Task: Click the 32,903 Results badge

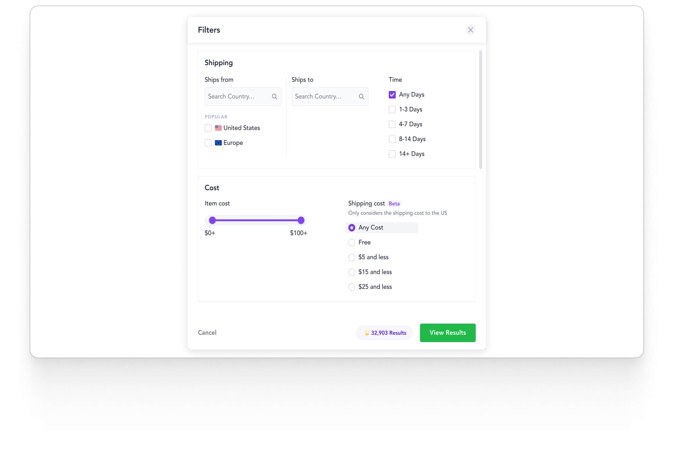Action: coord(385,333)
